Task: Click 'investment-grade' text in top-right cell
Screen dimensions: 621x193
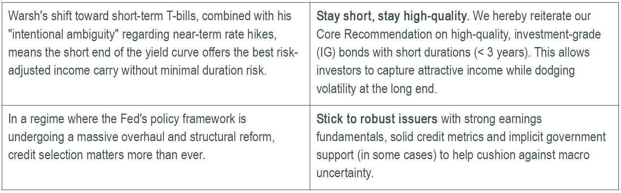Action: (557, 34)
